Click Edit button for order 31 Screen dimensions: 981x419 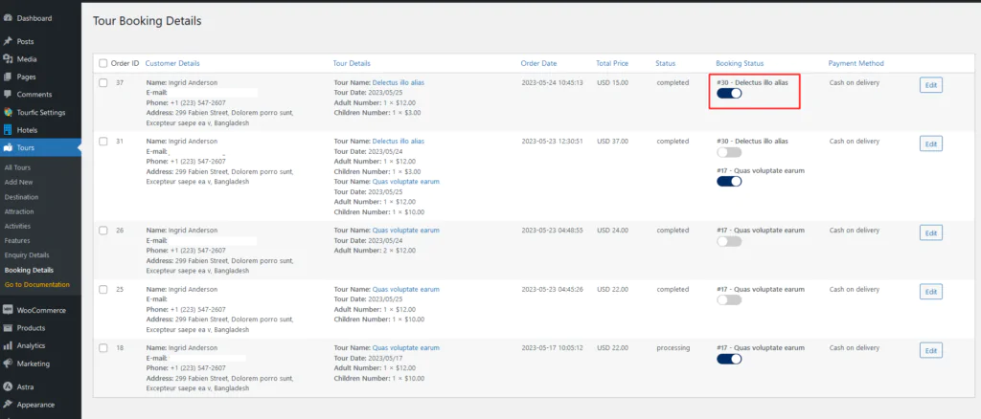(931, 143)
